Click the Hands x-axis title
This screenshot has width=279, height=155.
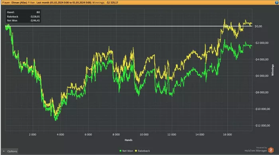[x=128, y=140]
